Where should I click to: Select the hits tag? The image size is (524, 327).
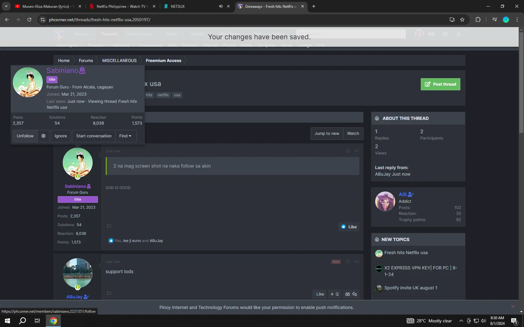149,95
